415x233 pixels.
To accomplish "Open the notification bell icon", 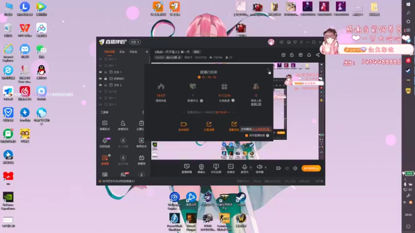I will coord(309,55).
